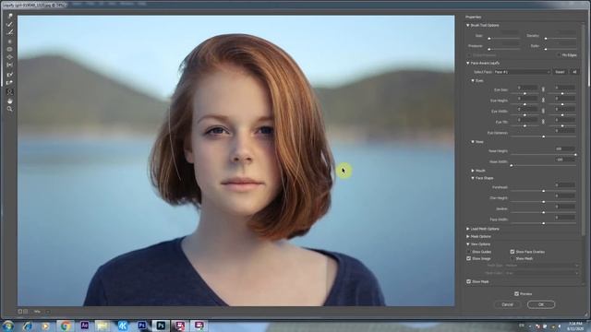Uncheck the Show Image checkbox
Image resolution: width=591 pixels, height=332 pixels.
pos(469,258)
